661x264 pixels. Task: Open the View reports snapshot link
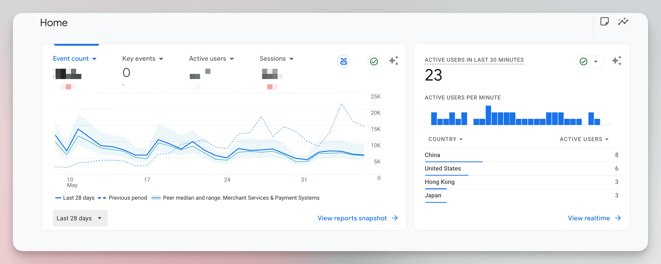[x=358, y=218]
